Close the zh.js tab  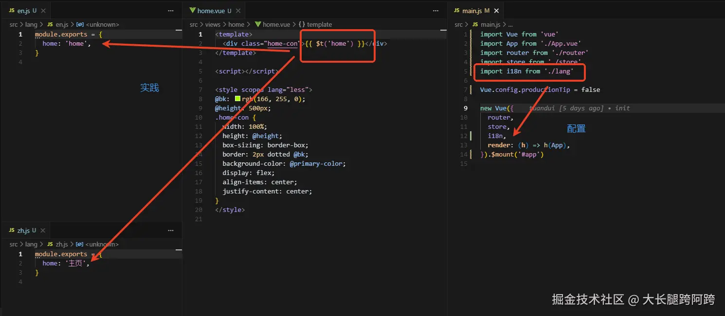(43, 230)
